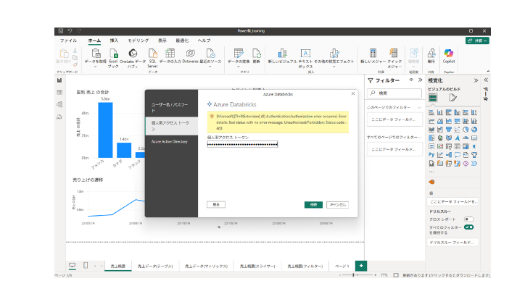
Task: Select the pie chart visual icon
Action: point(466,130)
